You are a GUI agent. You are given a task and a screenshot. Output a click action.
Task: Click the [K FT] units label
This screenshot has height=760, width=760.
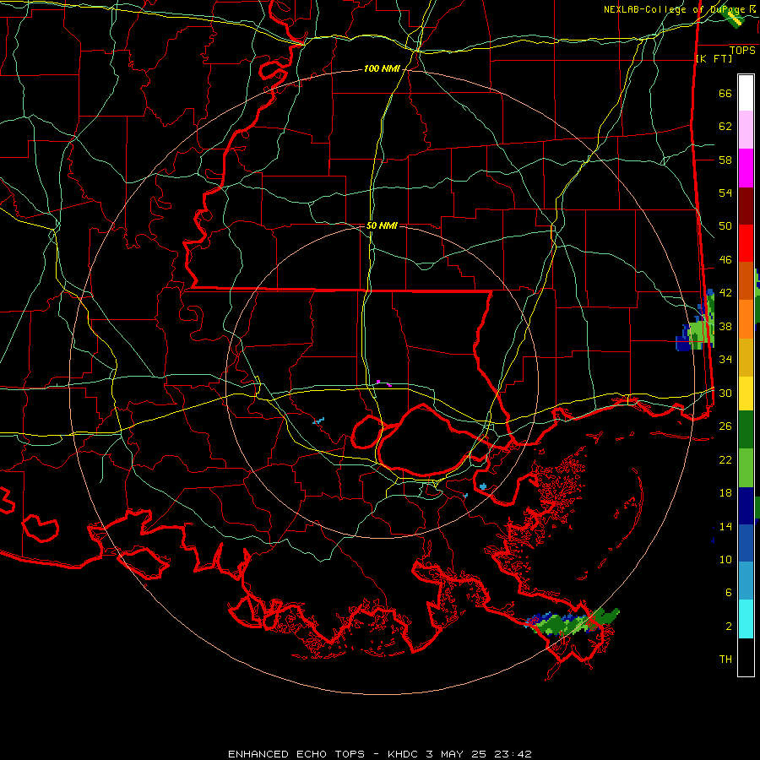coord(714,58)
